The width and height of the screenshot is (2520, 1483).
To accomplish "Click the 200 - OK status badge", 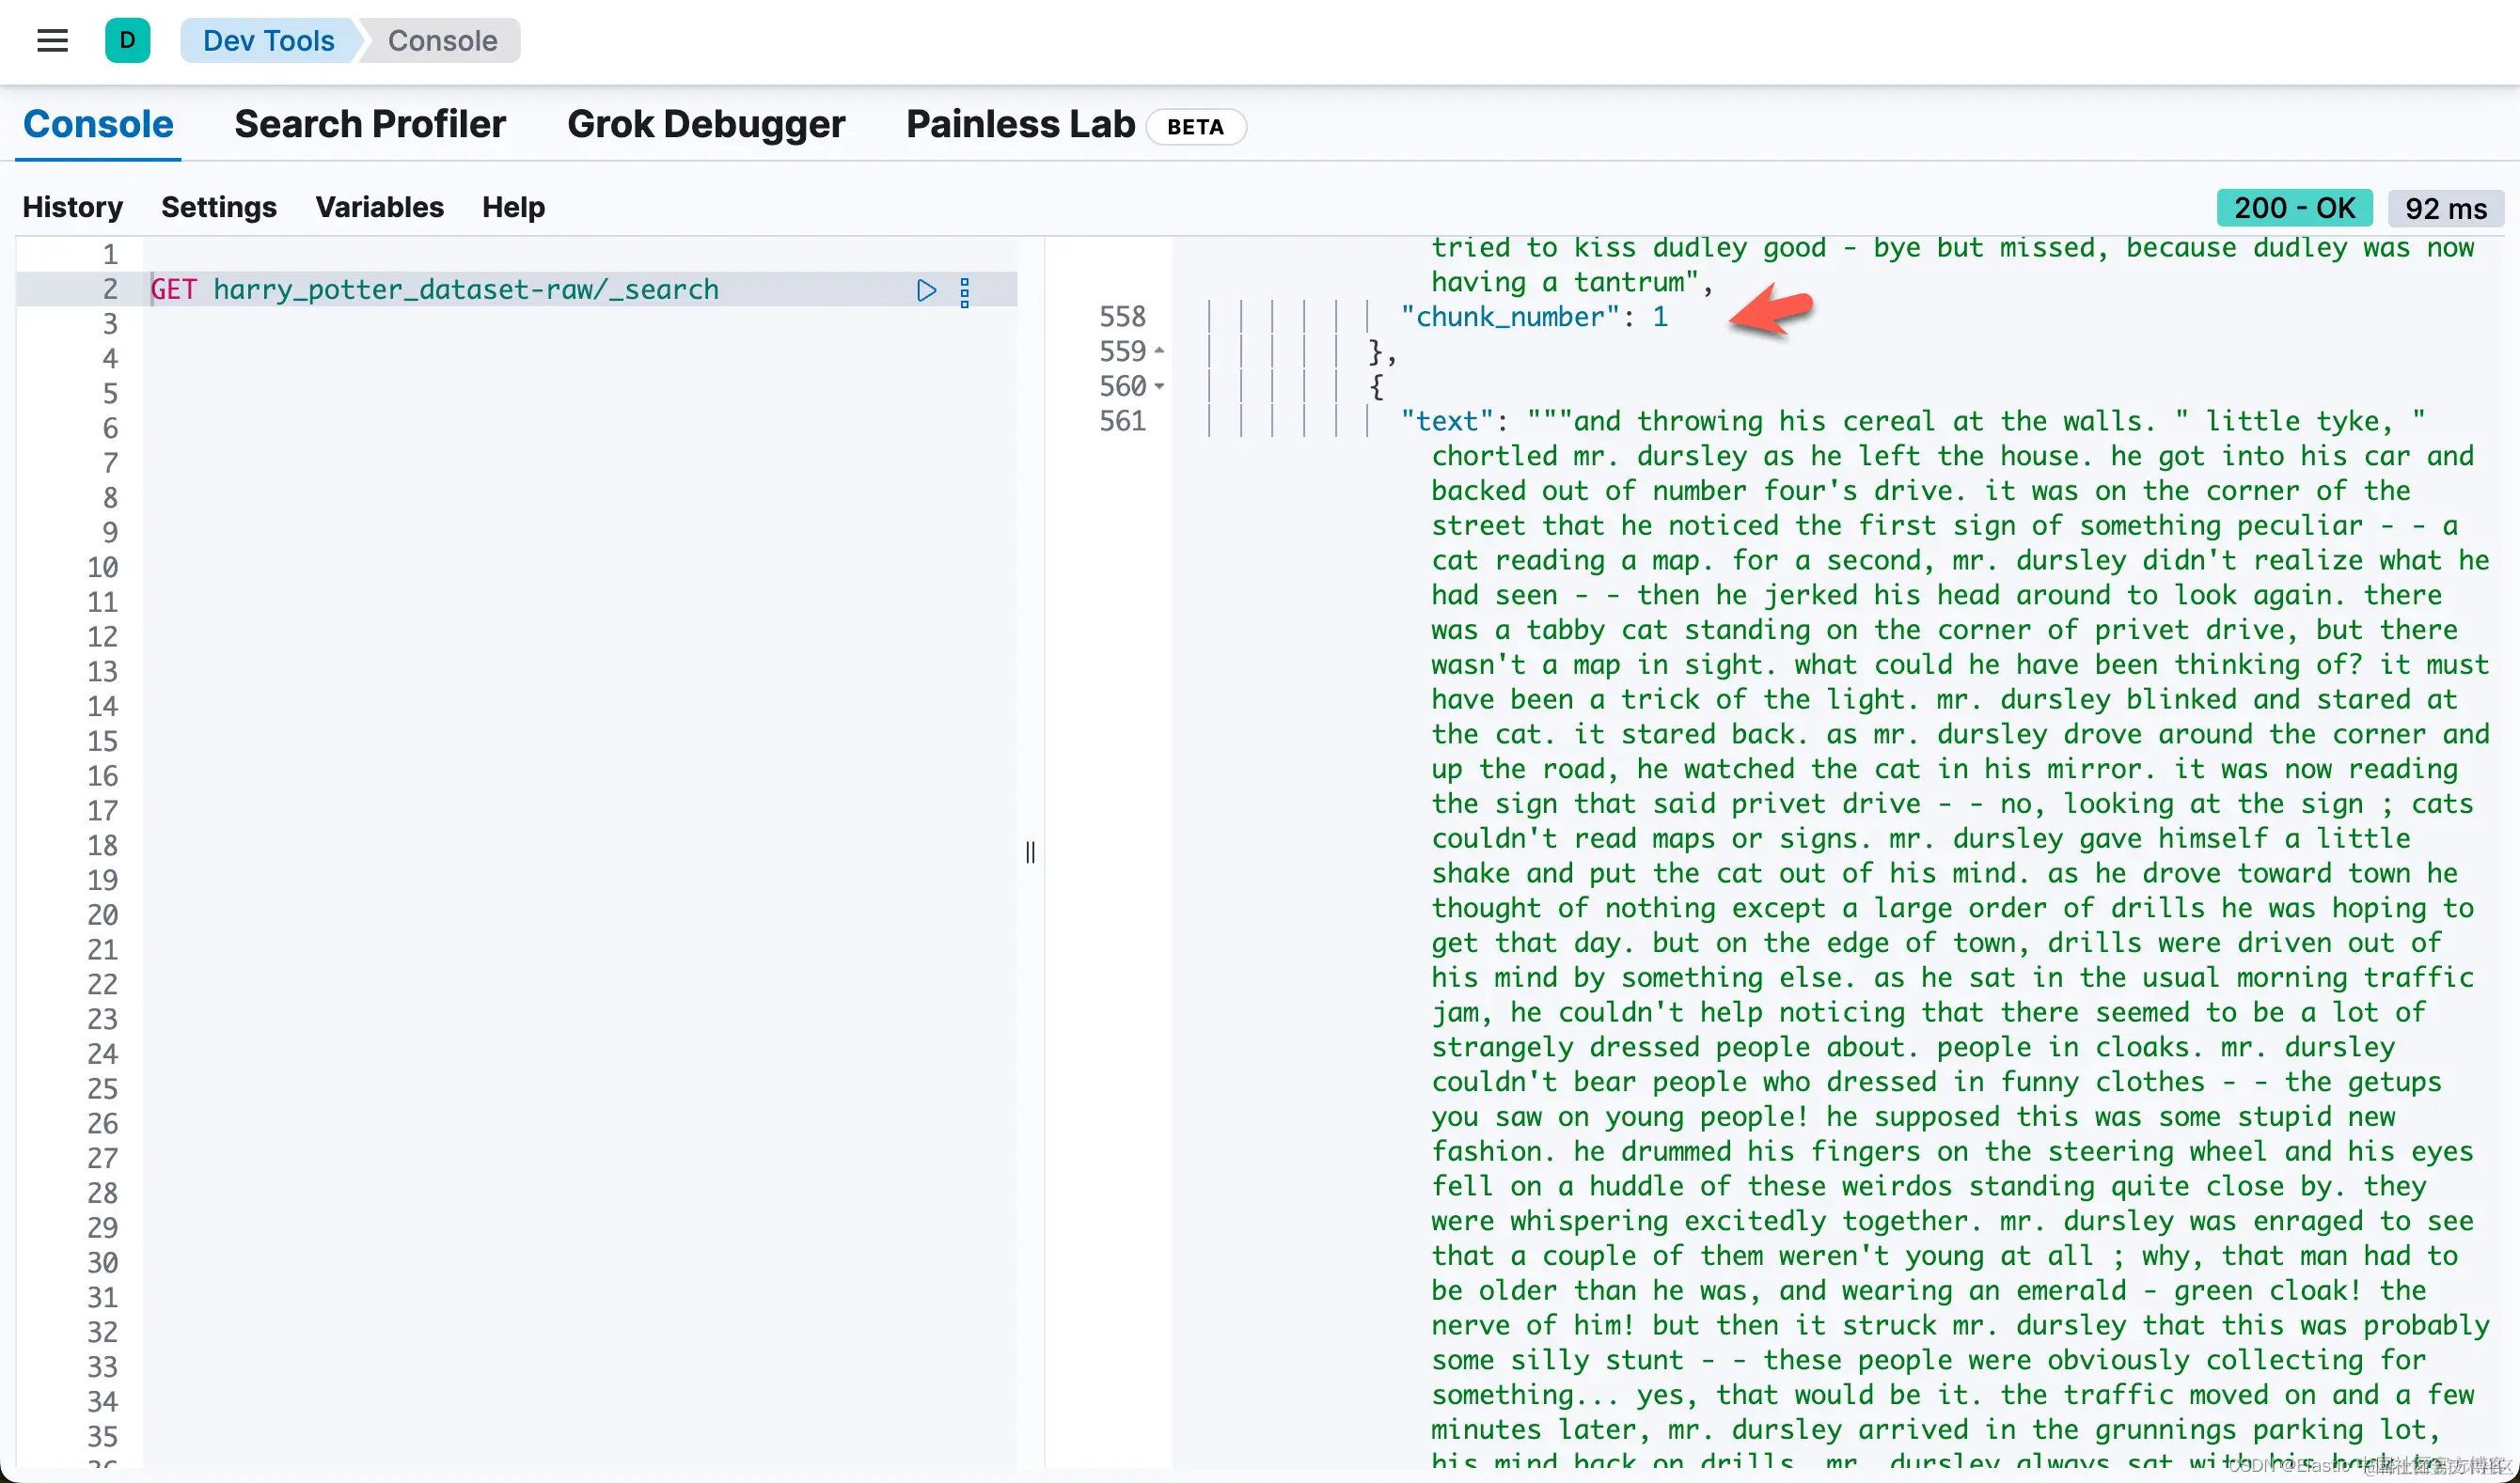I will [2294, 208].
